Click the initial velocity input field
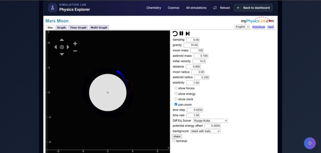This screenshot has height=153, width=321. pyautogui.click(x=199, y=61)
